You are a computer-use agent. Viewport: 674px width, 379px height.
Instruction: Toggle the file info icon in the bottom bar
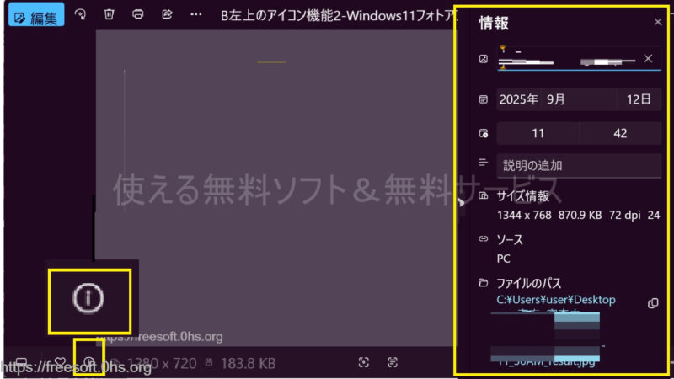88,363
